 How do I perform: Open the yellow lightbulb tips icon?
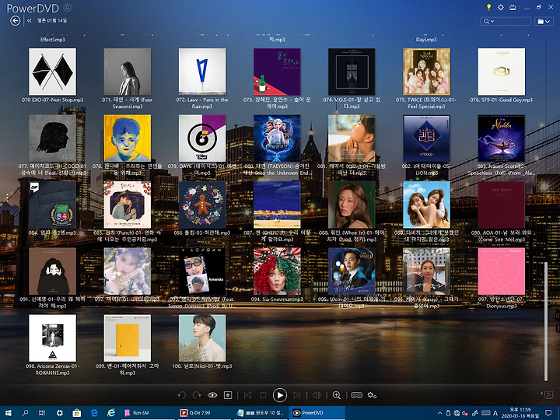tap(488, 7)
